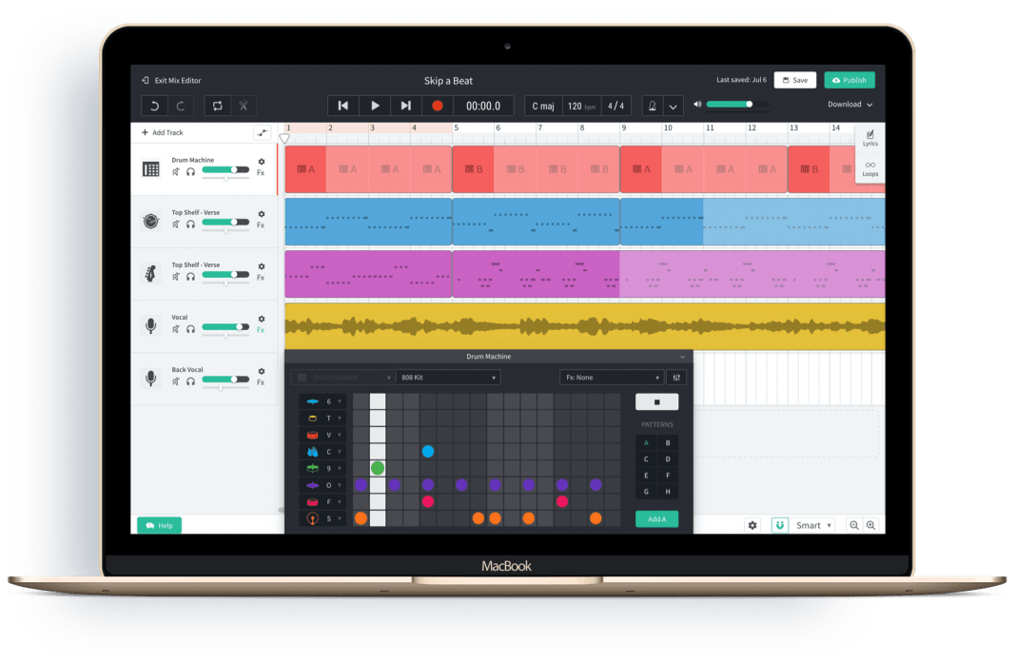This screenshot has height=664, width=1016.
Task: Open Fx for the Back Vocal track
Action: tap(261, 382)
